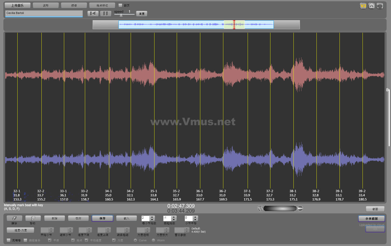Toggle the 跟随音乐 follow music checkbox
Viewport: 391px width, 246px height.
coord(25,240)
